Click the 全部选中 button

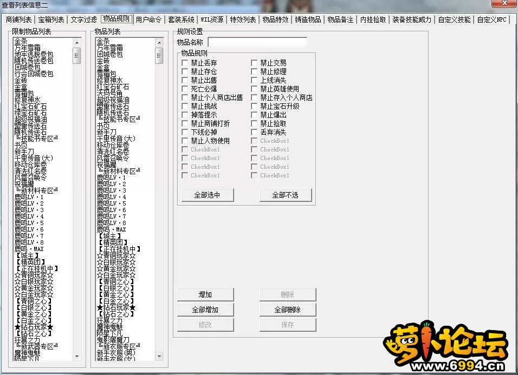pos(208,195)
